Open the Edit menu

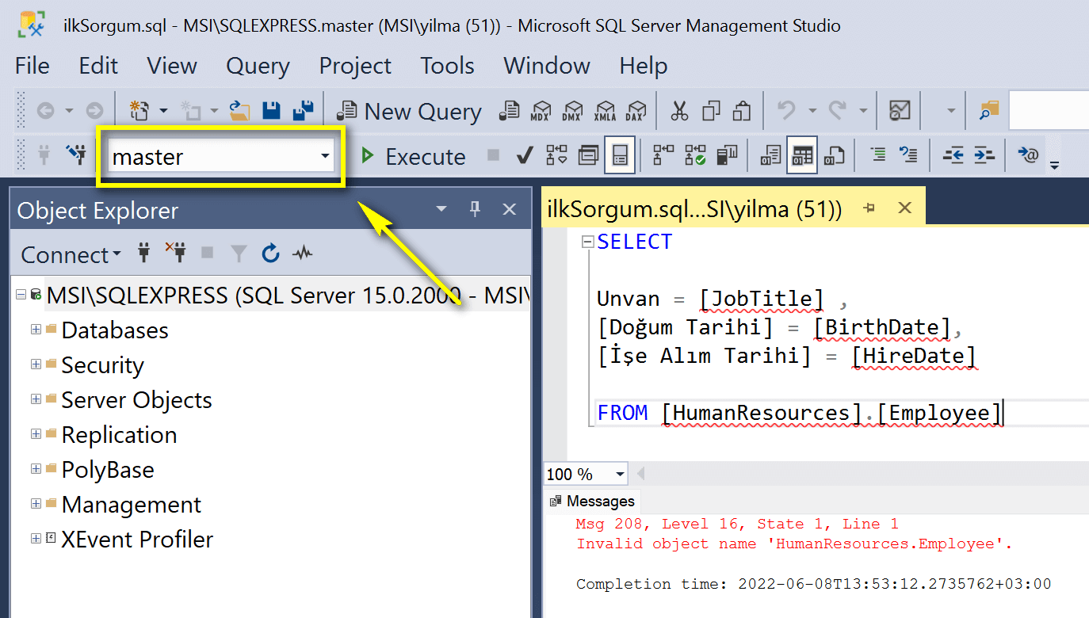[98, 66]
